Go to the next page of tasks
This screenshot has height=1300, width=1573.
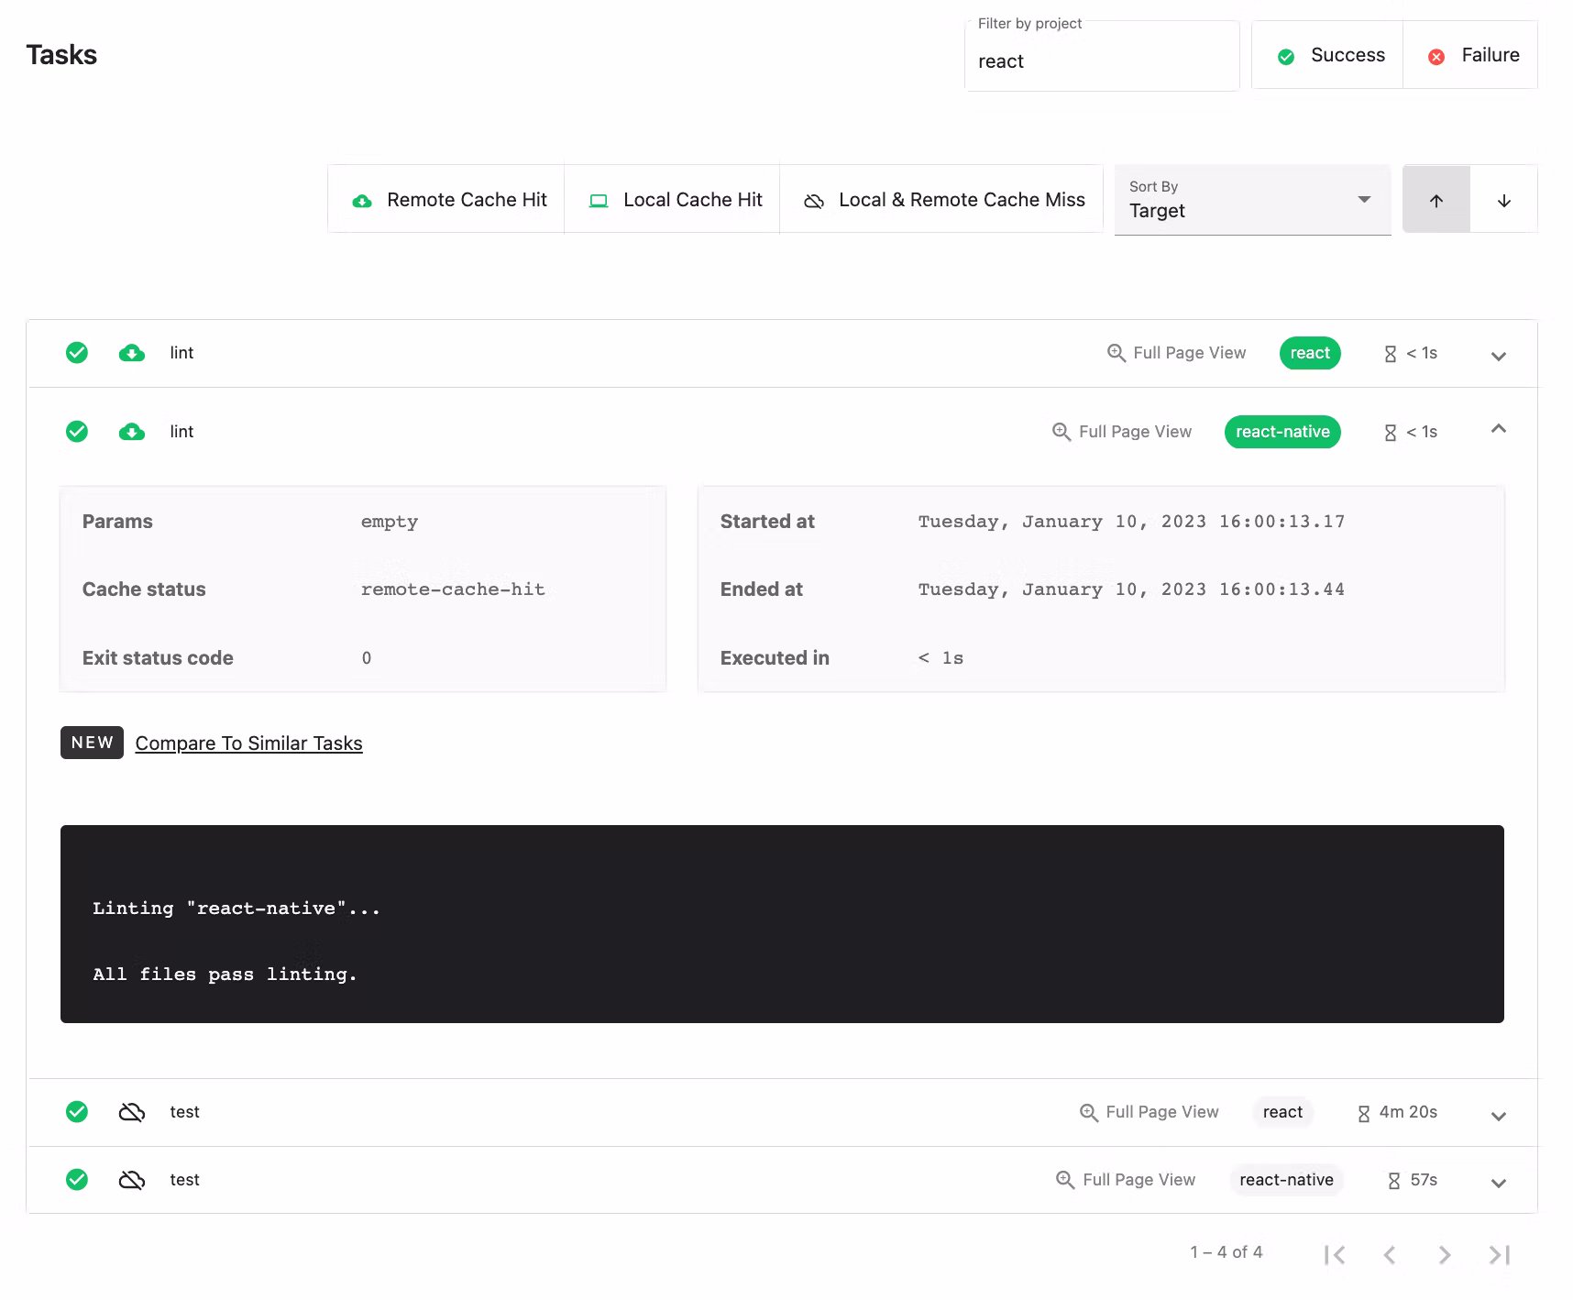[x=1444, y=1254]
